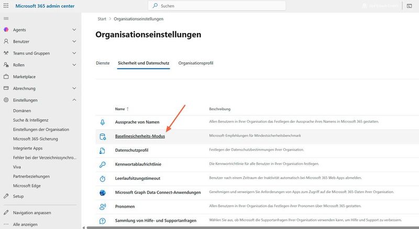
Task: Expand the Agents menu chevron
Action: [74, 30]
